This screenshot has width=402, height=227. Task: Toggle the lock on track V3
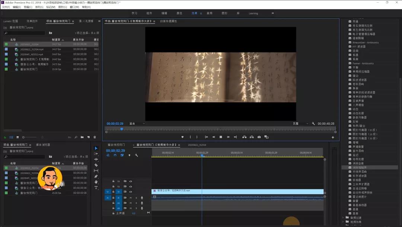coord(113,181)
